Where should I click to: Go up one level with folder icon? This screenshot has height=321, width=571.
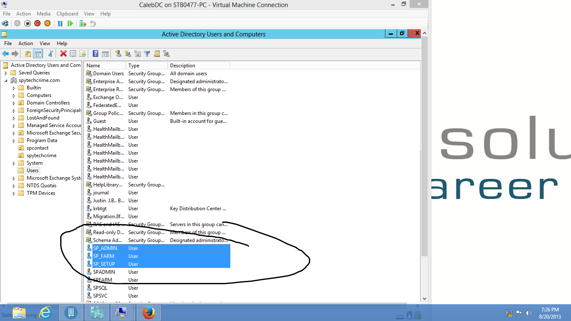click(x=28, y=53)
